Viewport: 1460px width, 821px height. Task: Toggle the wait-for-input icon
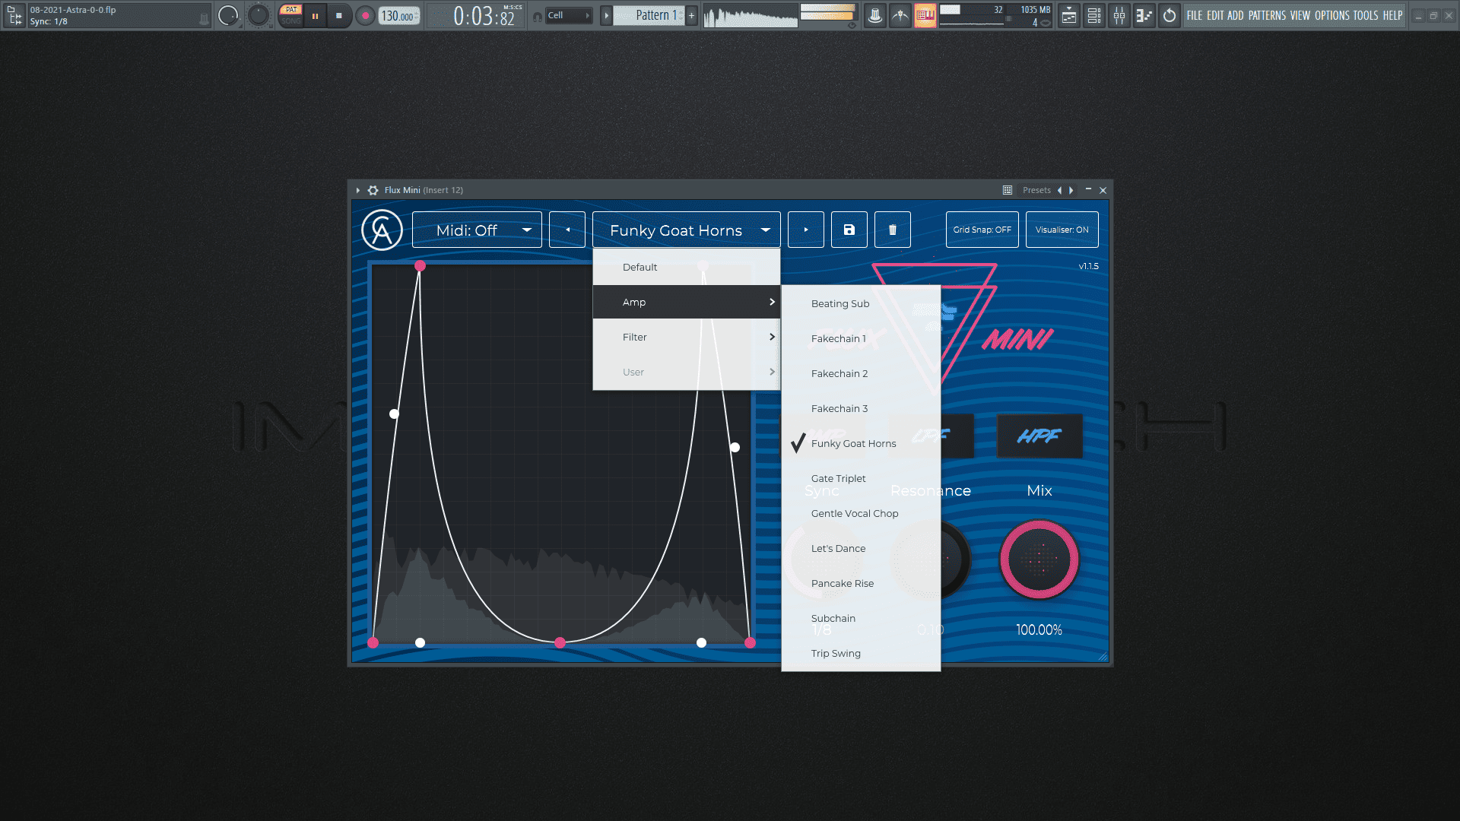[x=900, y=15]
